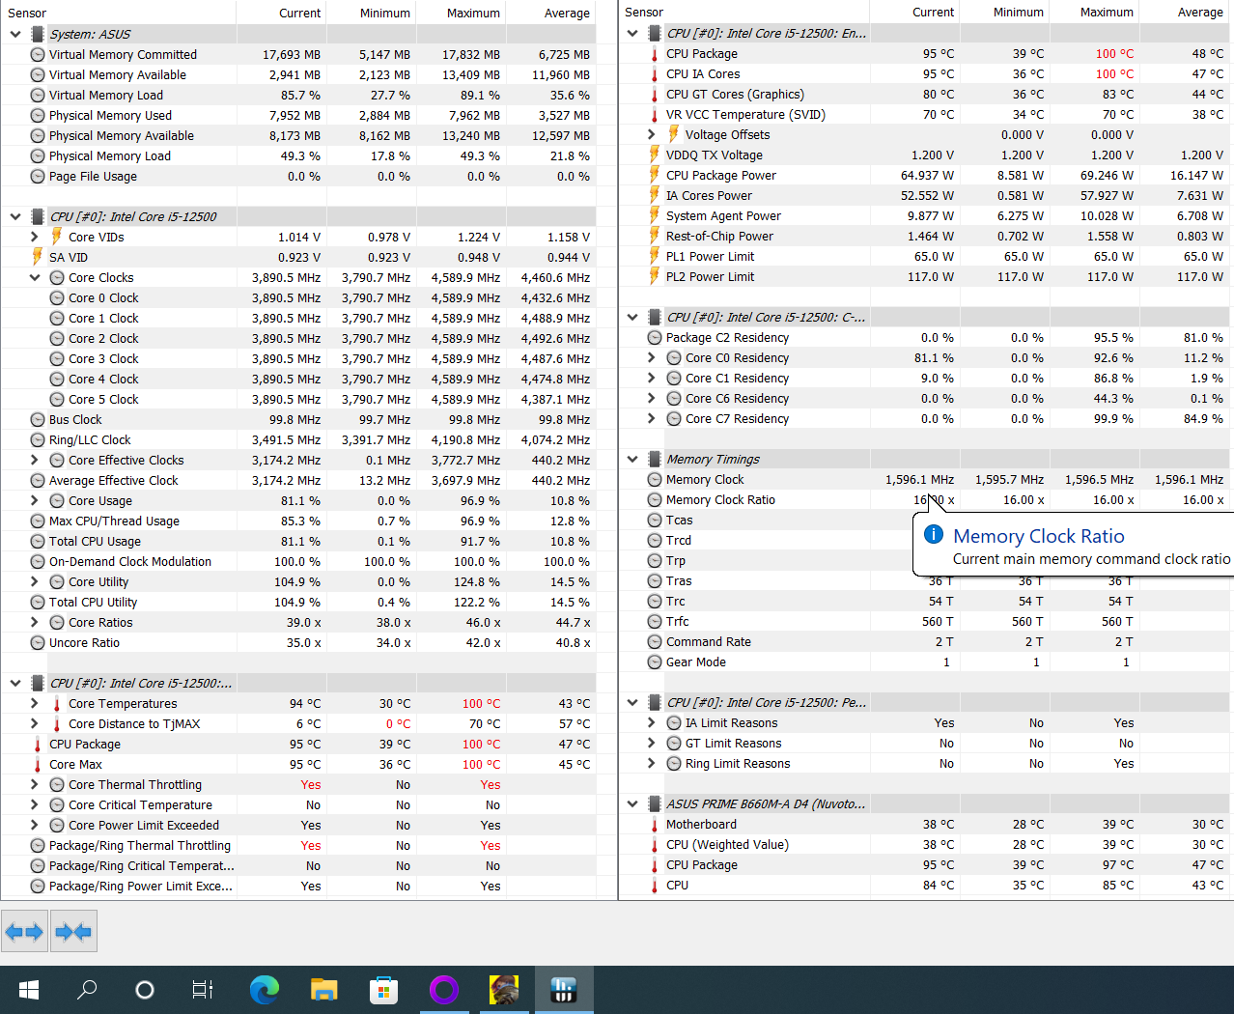This screenshot has height=1014, width=1234.
Task: Select Core 5 Clock row
Action: 298,400
